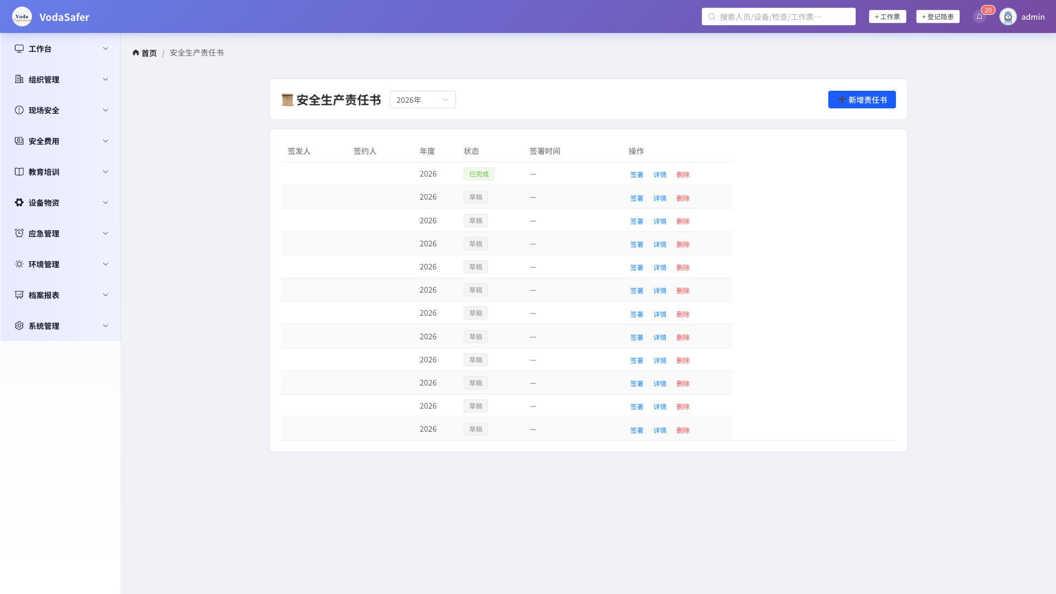Click the 组织管理 building icon

(19, 79)
